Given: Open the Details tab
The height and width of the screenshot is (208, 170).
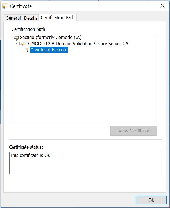Looking at the screenshot, I should 31,18.
